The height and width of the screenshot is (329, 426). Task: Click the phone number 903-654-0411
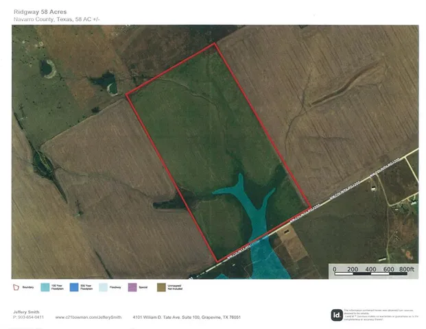30,317
